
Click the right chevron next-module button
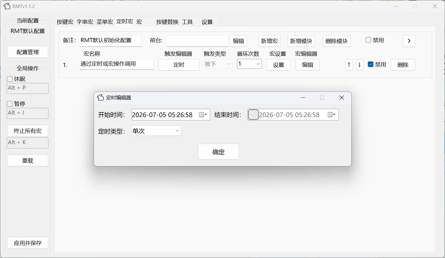(x=409, y=41)
